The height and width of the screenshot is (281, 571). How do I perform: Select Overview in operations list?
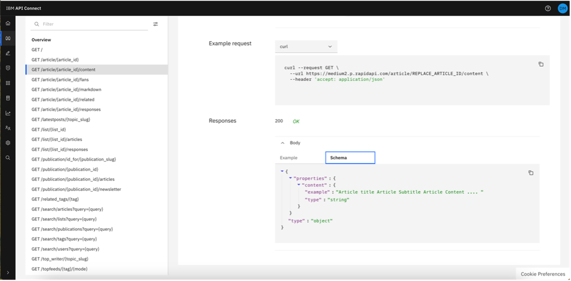(x=41, y=40)
